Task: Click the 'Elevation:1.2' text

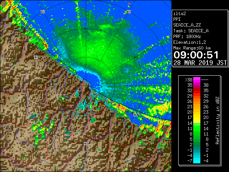Action: point(190,42)
